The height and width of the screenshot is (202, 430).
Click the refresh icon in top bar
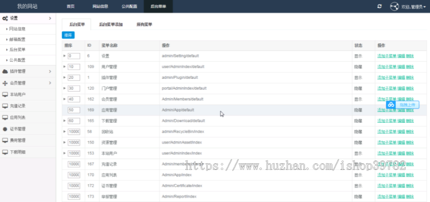point(379,6)
